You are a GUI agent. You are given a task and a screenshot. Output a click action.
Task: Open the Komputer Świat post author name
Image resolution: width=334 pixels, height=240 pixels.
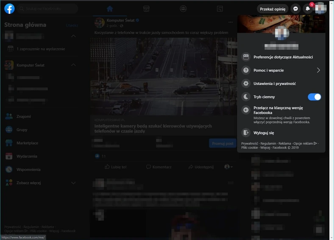point(120,20)
